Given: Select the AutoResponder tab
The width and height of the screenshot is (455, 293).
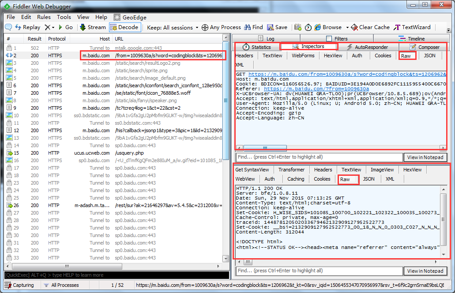Looking at the screenshot, I should click(x=368, y=47).
